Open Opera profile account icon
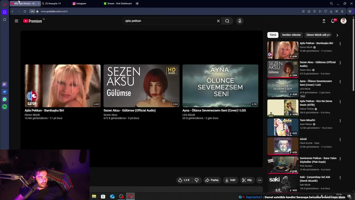 (x=342, y=11)
